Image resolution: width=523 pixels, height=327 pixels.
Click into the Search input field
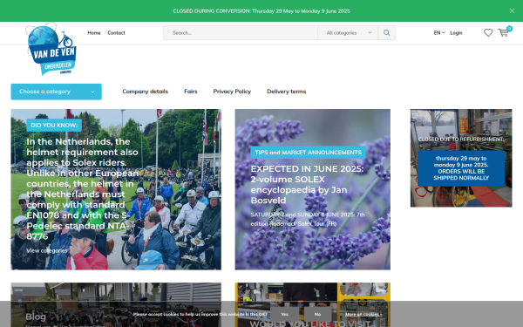click(241, 33)
